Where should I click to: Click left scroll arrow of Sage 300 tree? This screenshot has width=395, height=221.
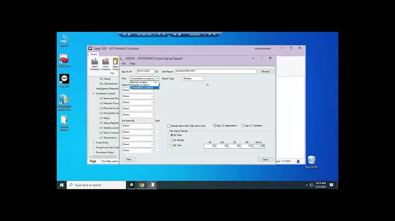point(89,156)
